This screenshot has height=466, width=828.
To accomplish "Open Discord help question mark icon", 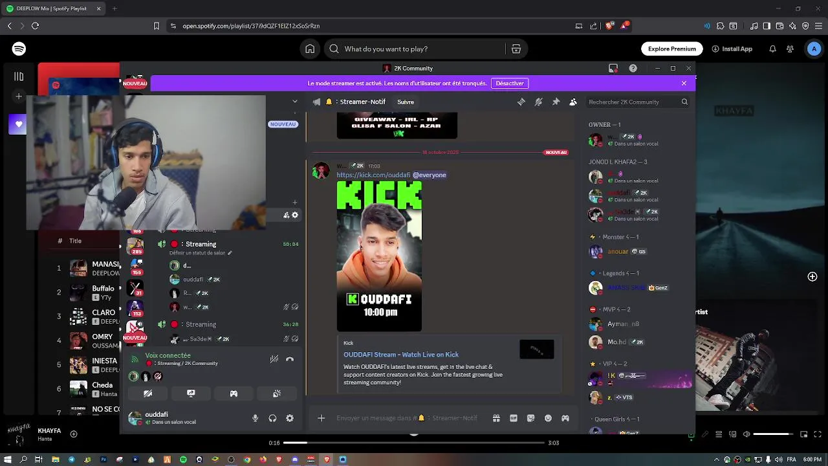I will (633, 68).
